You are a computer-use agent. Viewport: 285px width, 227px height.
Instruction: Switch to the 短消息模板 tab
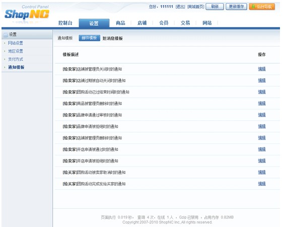(x=112, y=38)
